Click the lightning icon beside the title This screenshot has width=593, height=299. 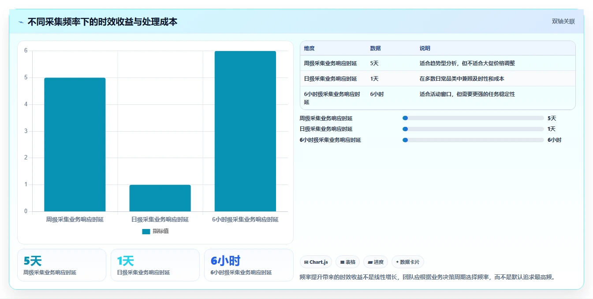tap(21, 22)
